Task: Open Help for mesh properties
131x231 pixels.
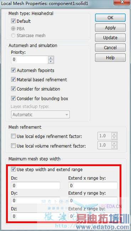Action: coord(110,57)
